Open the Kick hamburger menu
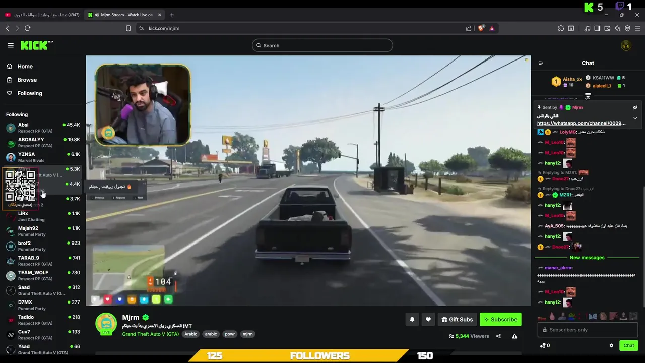The width and height of the screenshot is (645, 363). click(x=11, y=45)
